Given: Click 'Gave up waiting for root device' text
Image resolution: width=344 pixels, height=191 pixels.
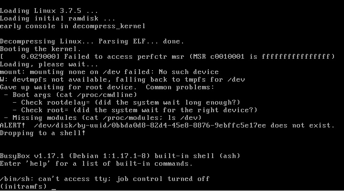Looking at the screenshot, I should click(x=69, y=87).
